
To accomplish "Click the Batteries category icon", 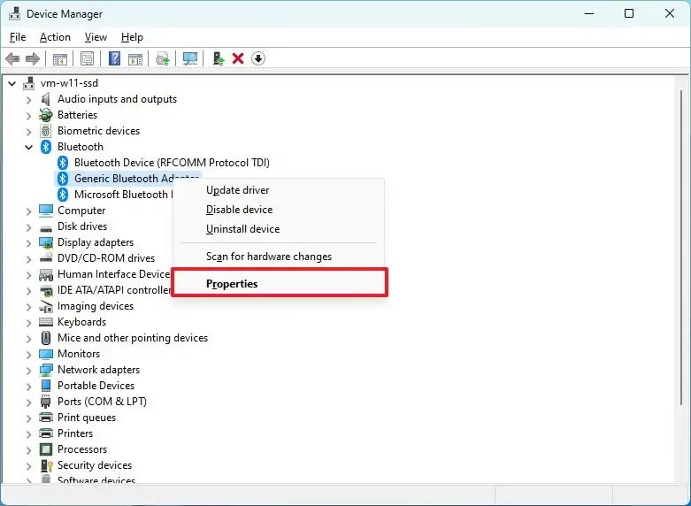I will [46, 115].
